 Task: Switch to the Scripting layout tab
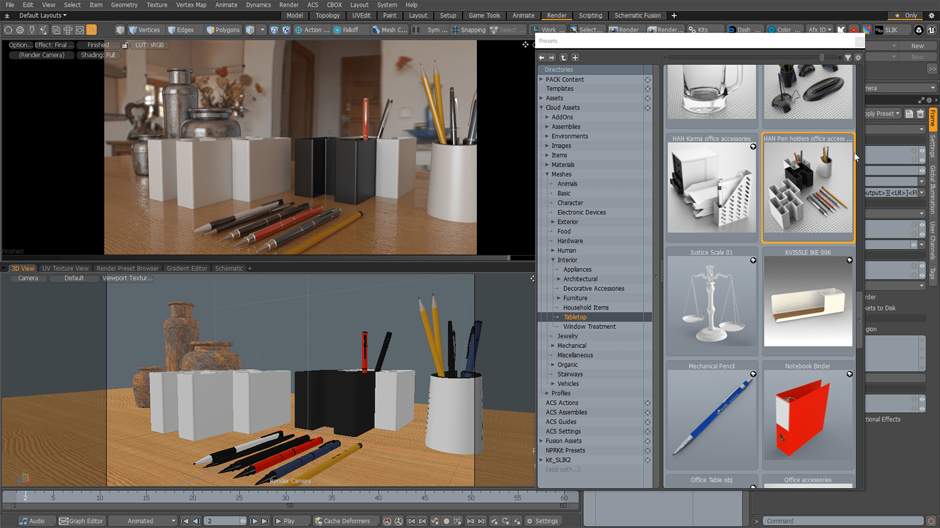click(x=590, y=15)
